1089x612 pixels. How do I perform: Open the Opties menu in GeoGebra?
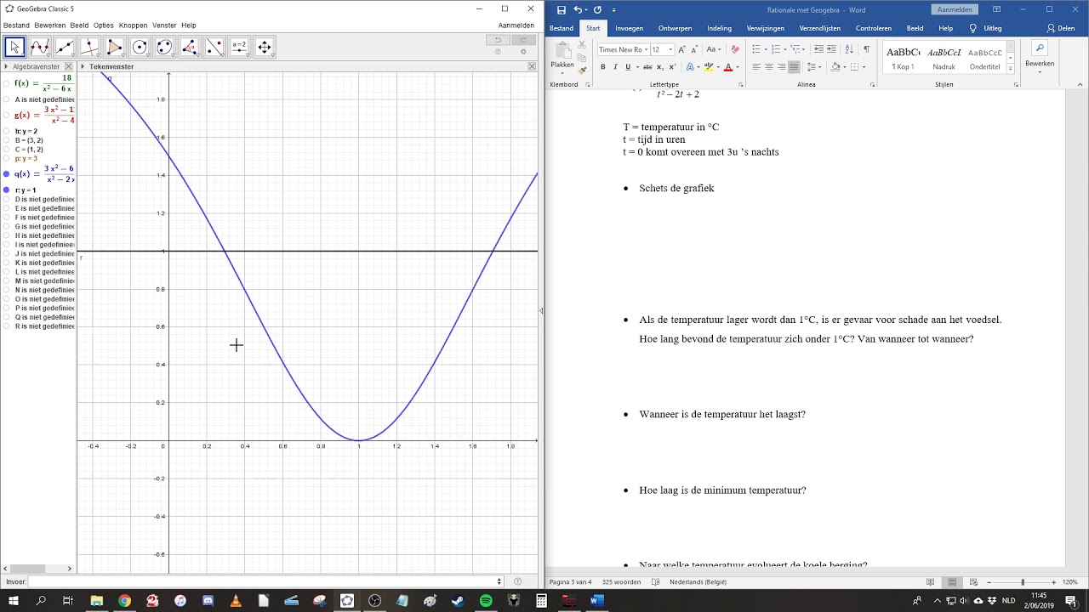pyautogui.click(x=104, y=25)
